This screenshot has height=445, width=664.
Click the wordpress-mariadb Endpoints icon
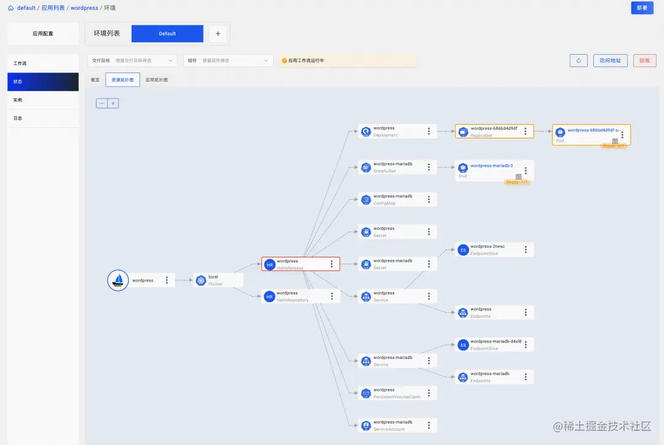[x=463, y=377]
